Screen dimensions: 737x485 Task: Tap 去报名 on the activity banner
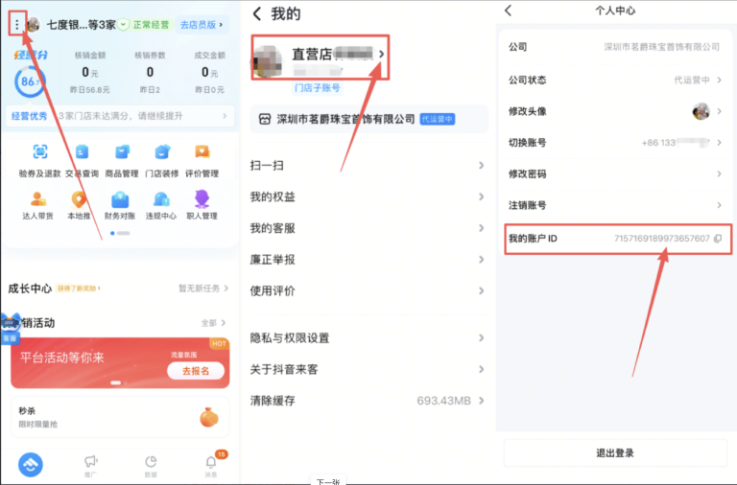point(196,371)
